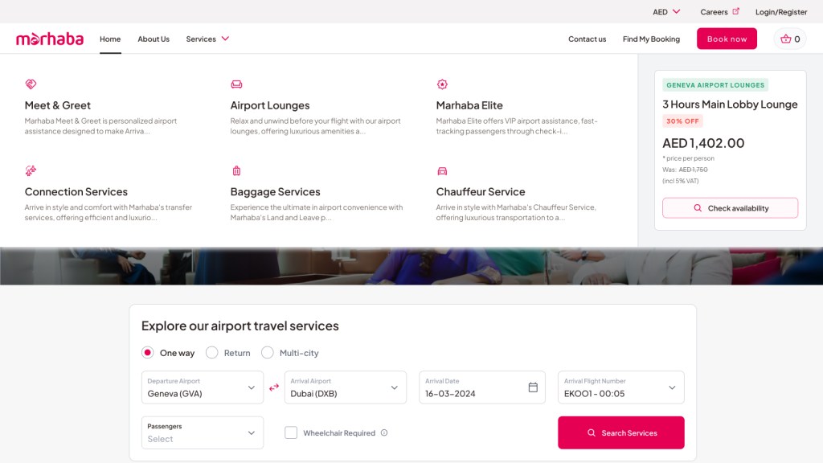Click the Airport Lounges sofa icon
823x463 pixels.
236,84
